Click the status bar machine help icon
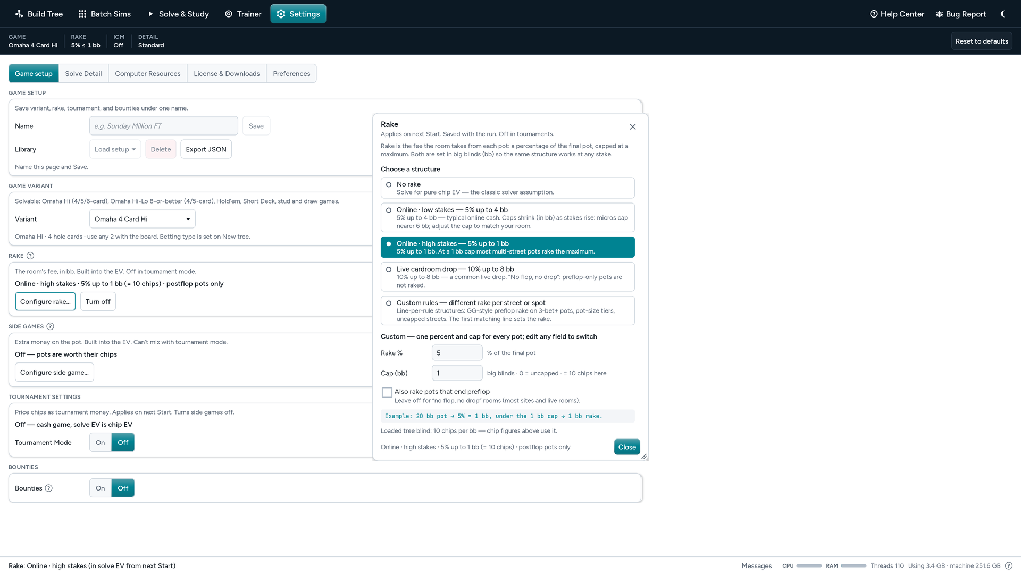Image resolution: width=1021 pixels, height=574 pixels. [x=1009, y=566]
